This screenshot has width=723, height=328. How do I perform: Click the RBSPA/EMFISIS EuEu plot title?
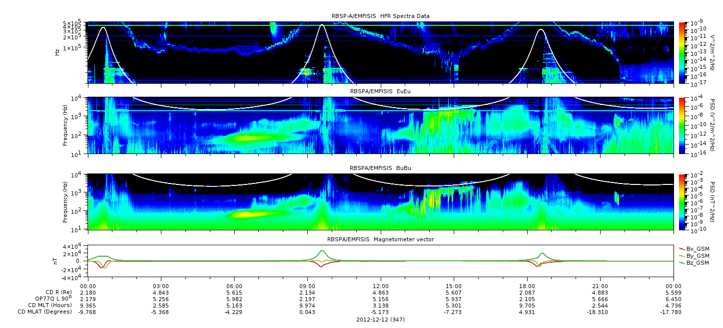(380, 91)
